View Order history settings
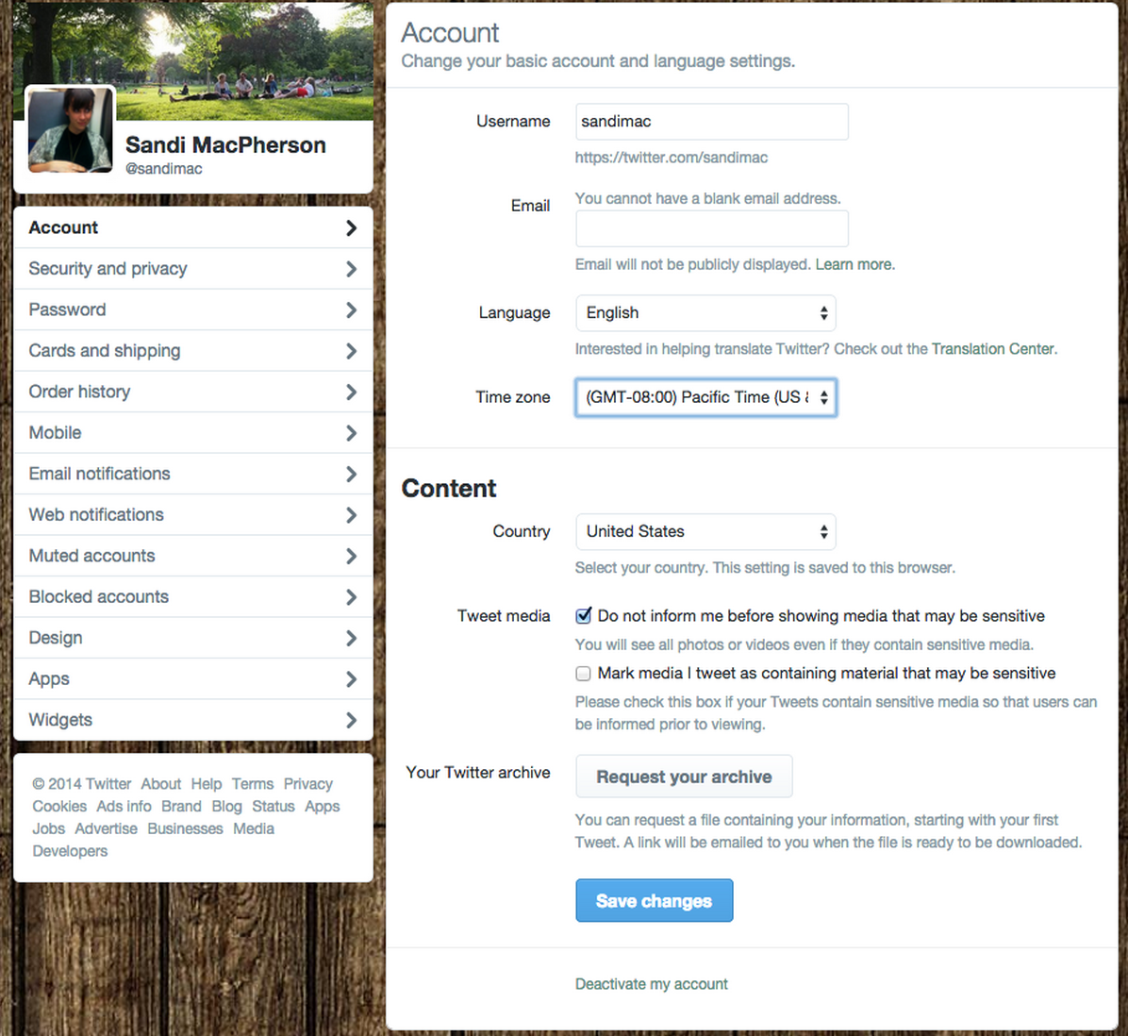1128x1036 pixels. [192, 393]
